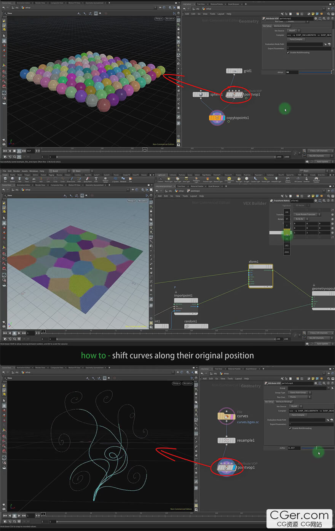Click the Sky Light shelf icon
This screenshot has width=335, height=531.
coord(239,179)
